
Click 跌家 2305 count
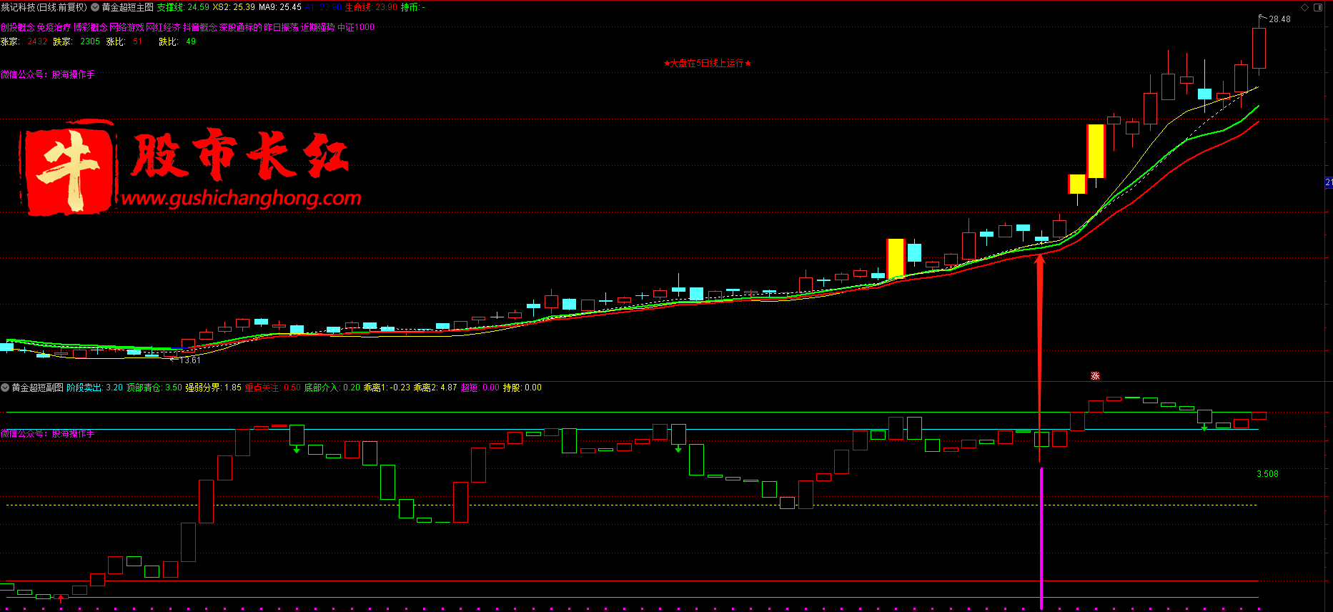76,41
